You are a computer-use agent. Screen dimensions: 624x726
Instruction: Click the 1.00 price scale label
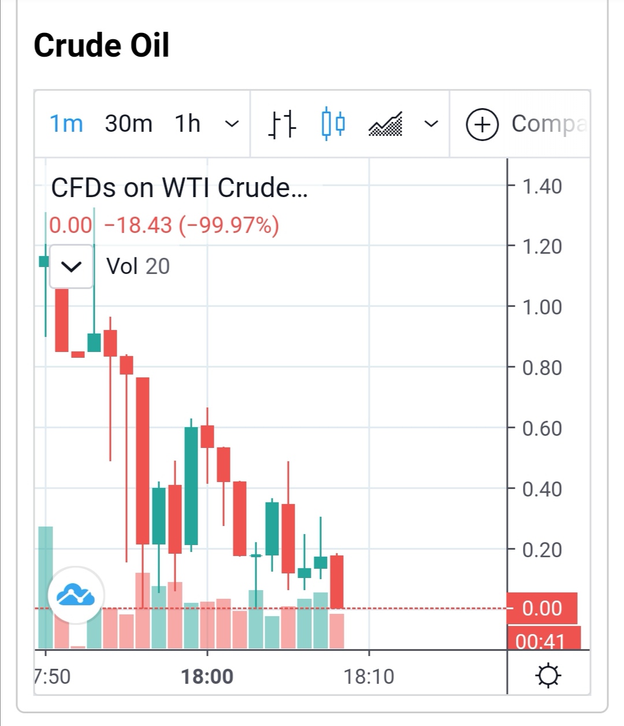[542, 307]
